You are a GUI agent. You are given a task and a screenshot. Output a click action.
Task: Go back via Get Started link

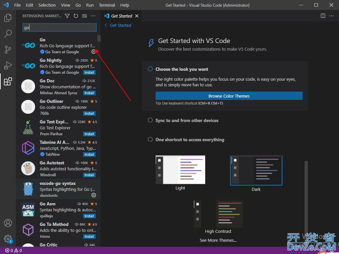[x=118, y=25]
